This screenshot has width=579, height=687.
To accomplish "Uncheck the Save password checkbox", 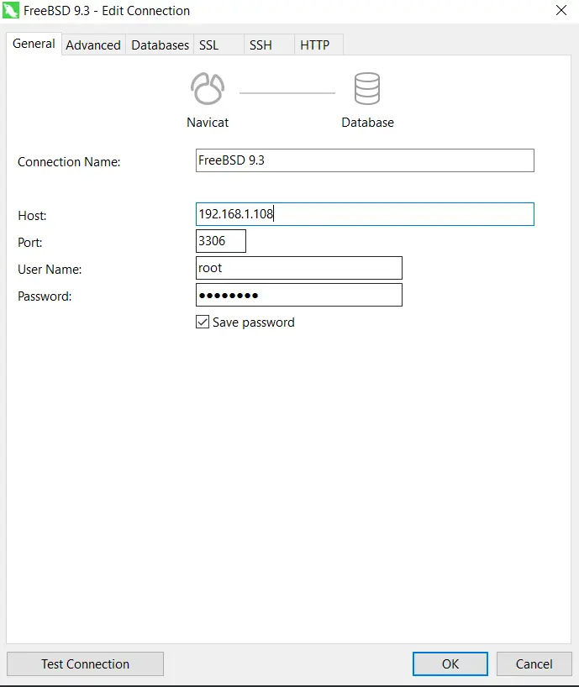I will coord(203,323).
